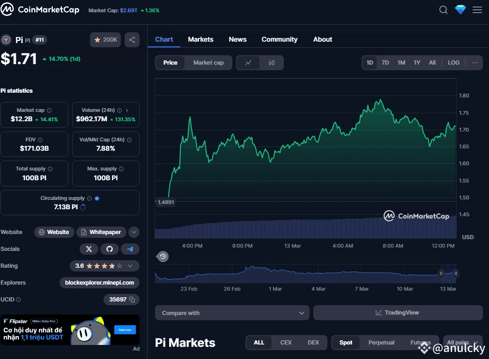489x359 pixels.
Task: Open the Markets tab
Action: click(x=200, y=40)
